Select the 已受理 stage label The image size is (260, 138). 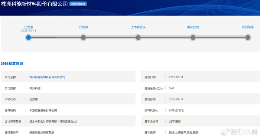29,27
